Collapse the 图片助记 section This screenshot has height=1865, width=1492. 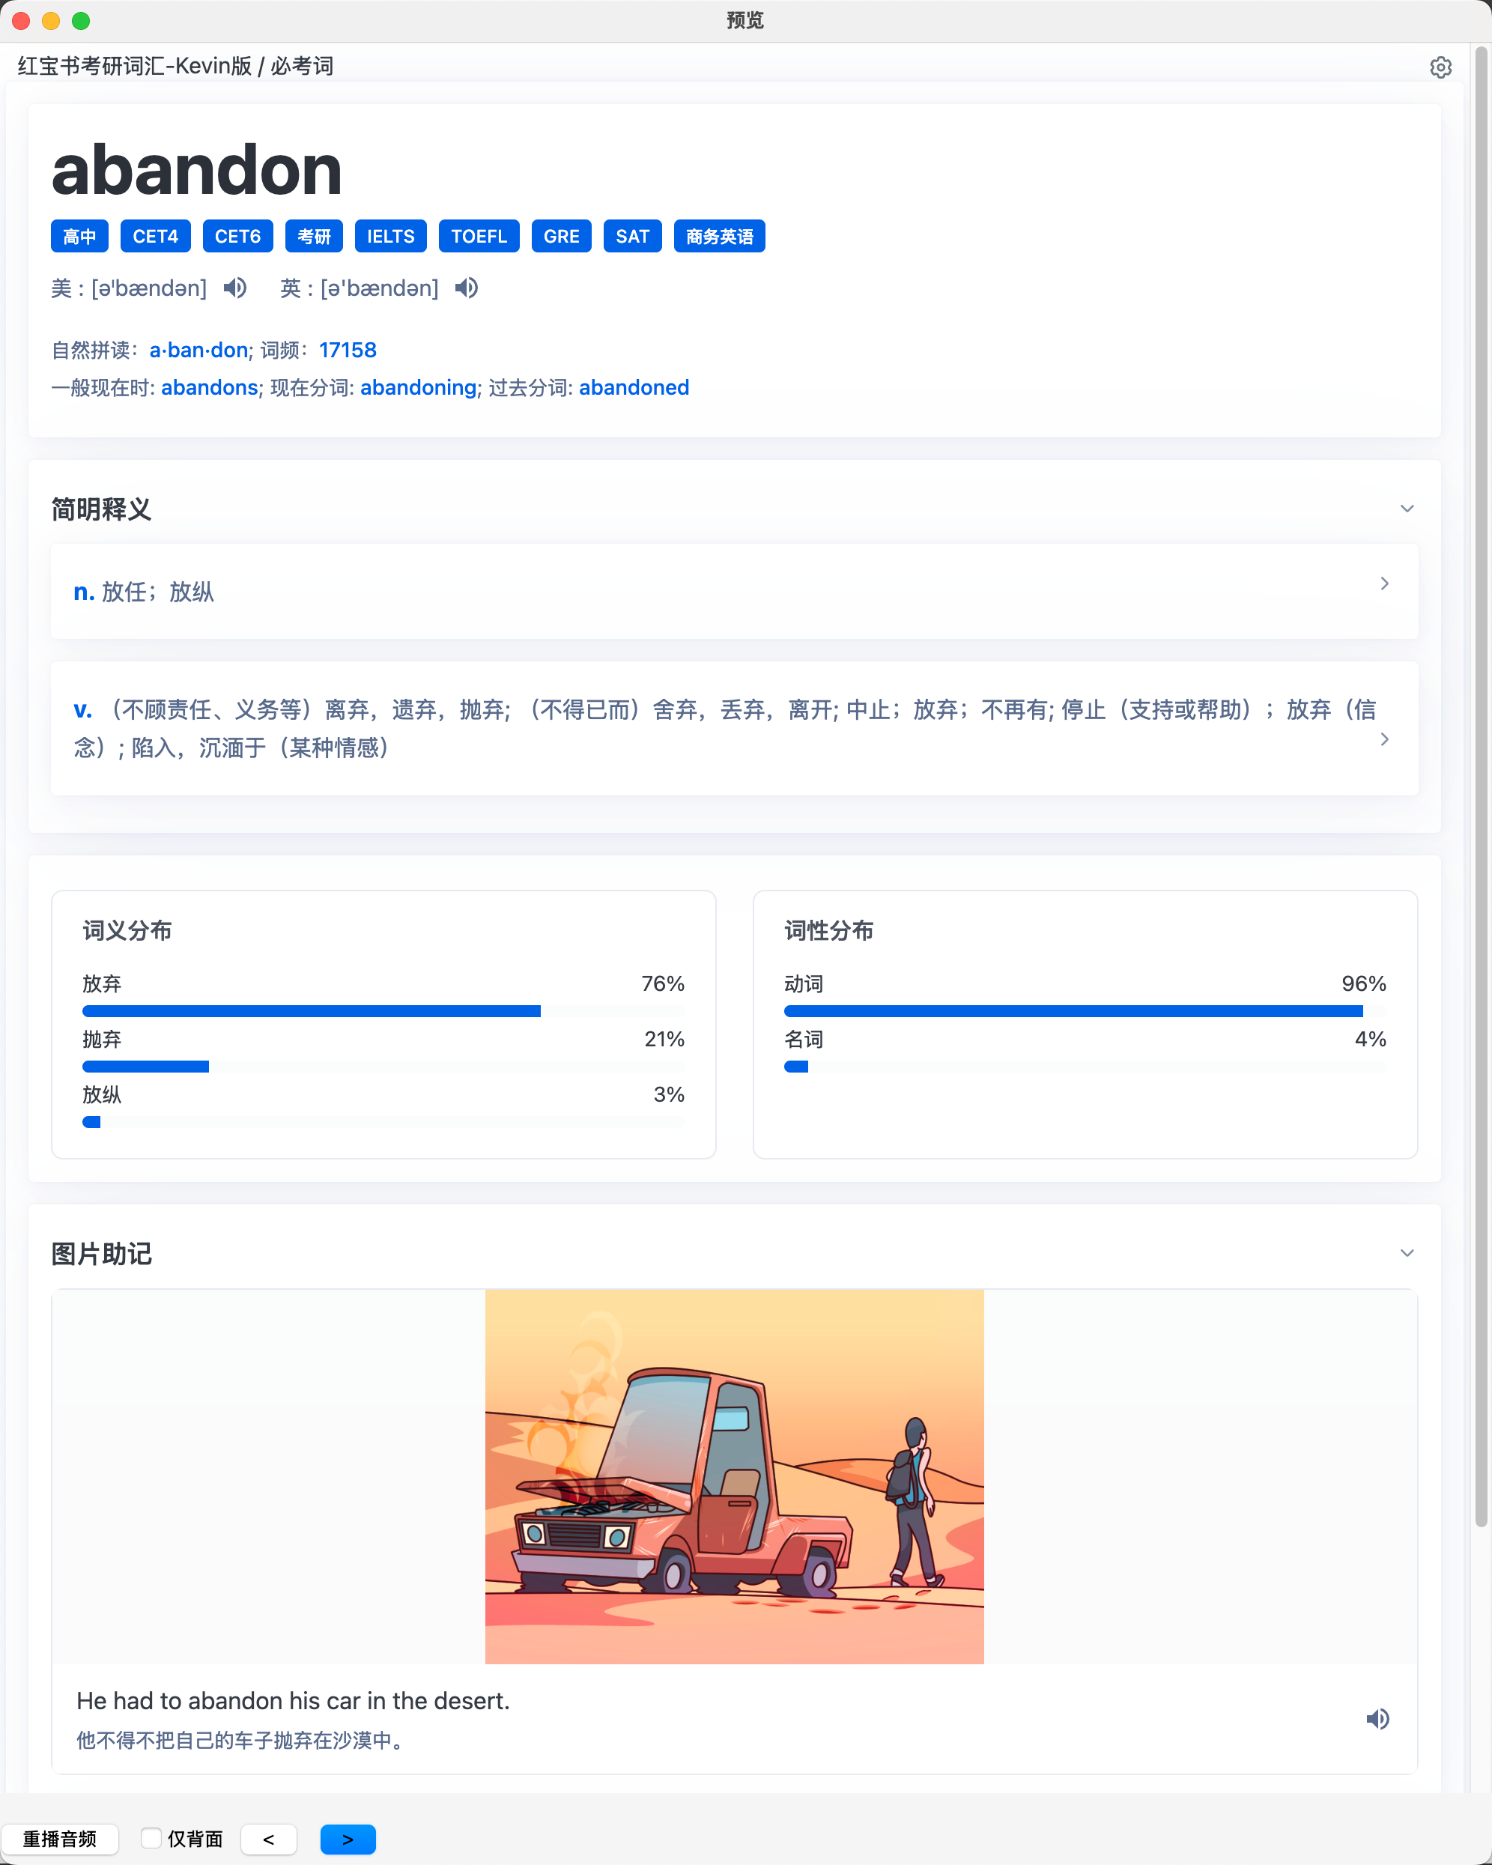[x=1407, y=1253]
